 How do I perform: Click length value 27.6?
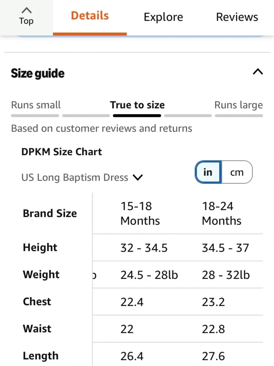(213, 356)
